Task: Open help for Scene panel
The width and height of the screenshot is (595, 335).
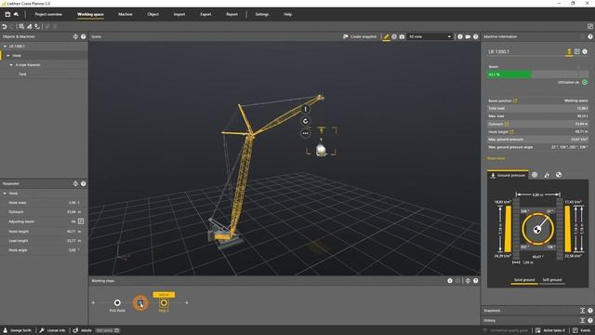Action: (475, 36)
